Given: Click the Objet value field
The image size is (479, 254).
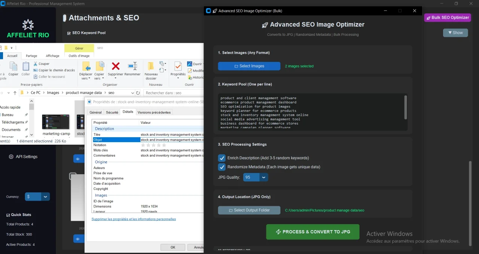Looking at the screenshot, I should pos(172,140).
